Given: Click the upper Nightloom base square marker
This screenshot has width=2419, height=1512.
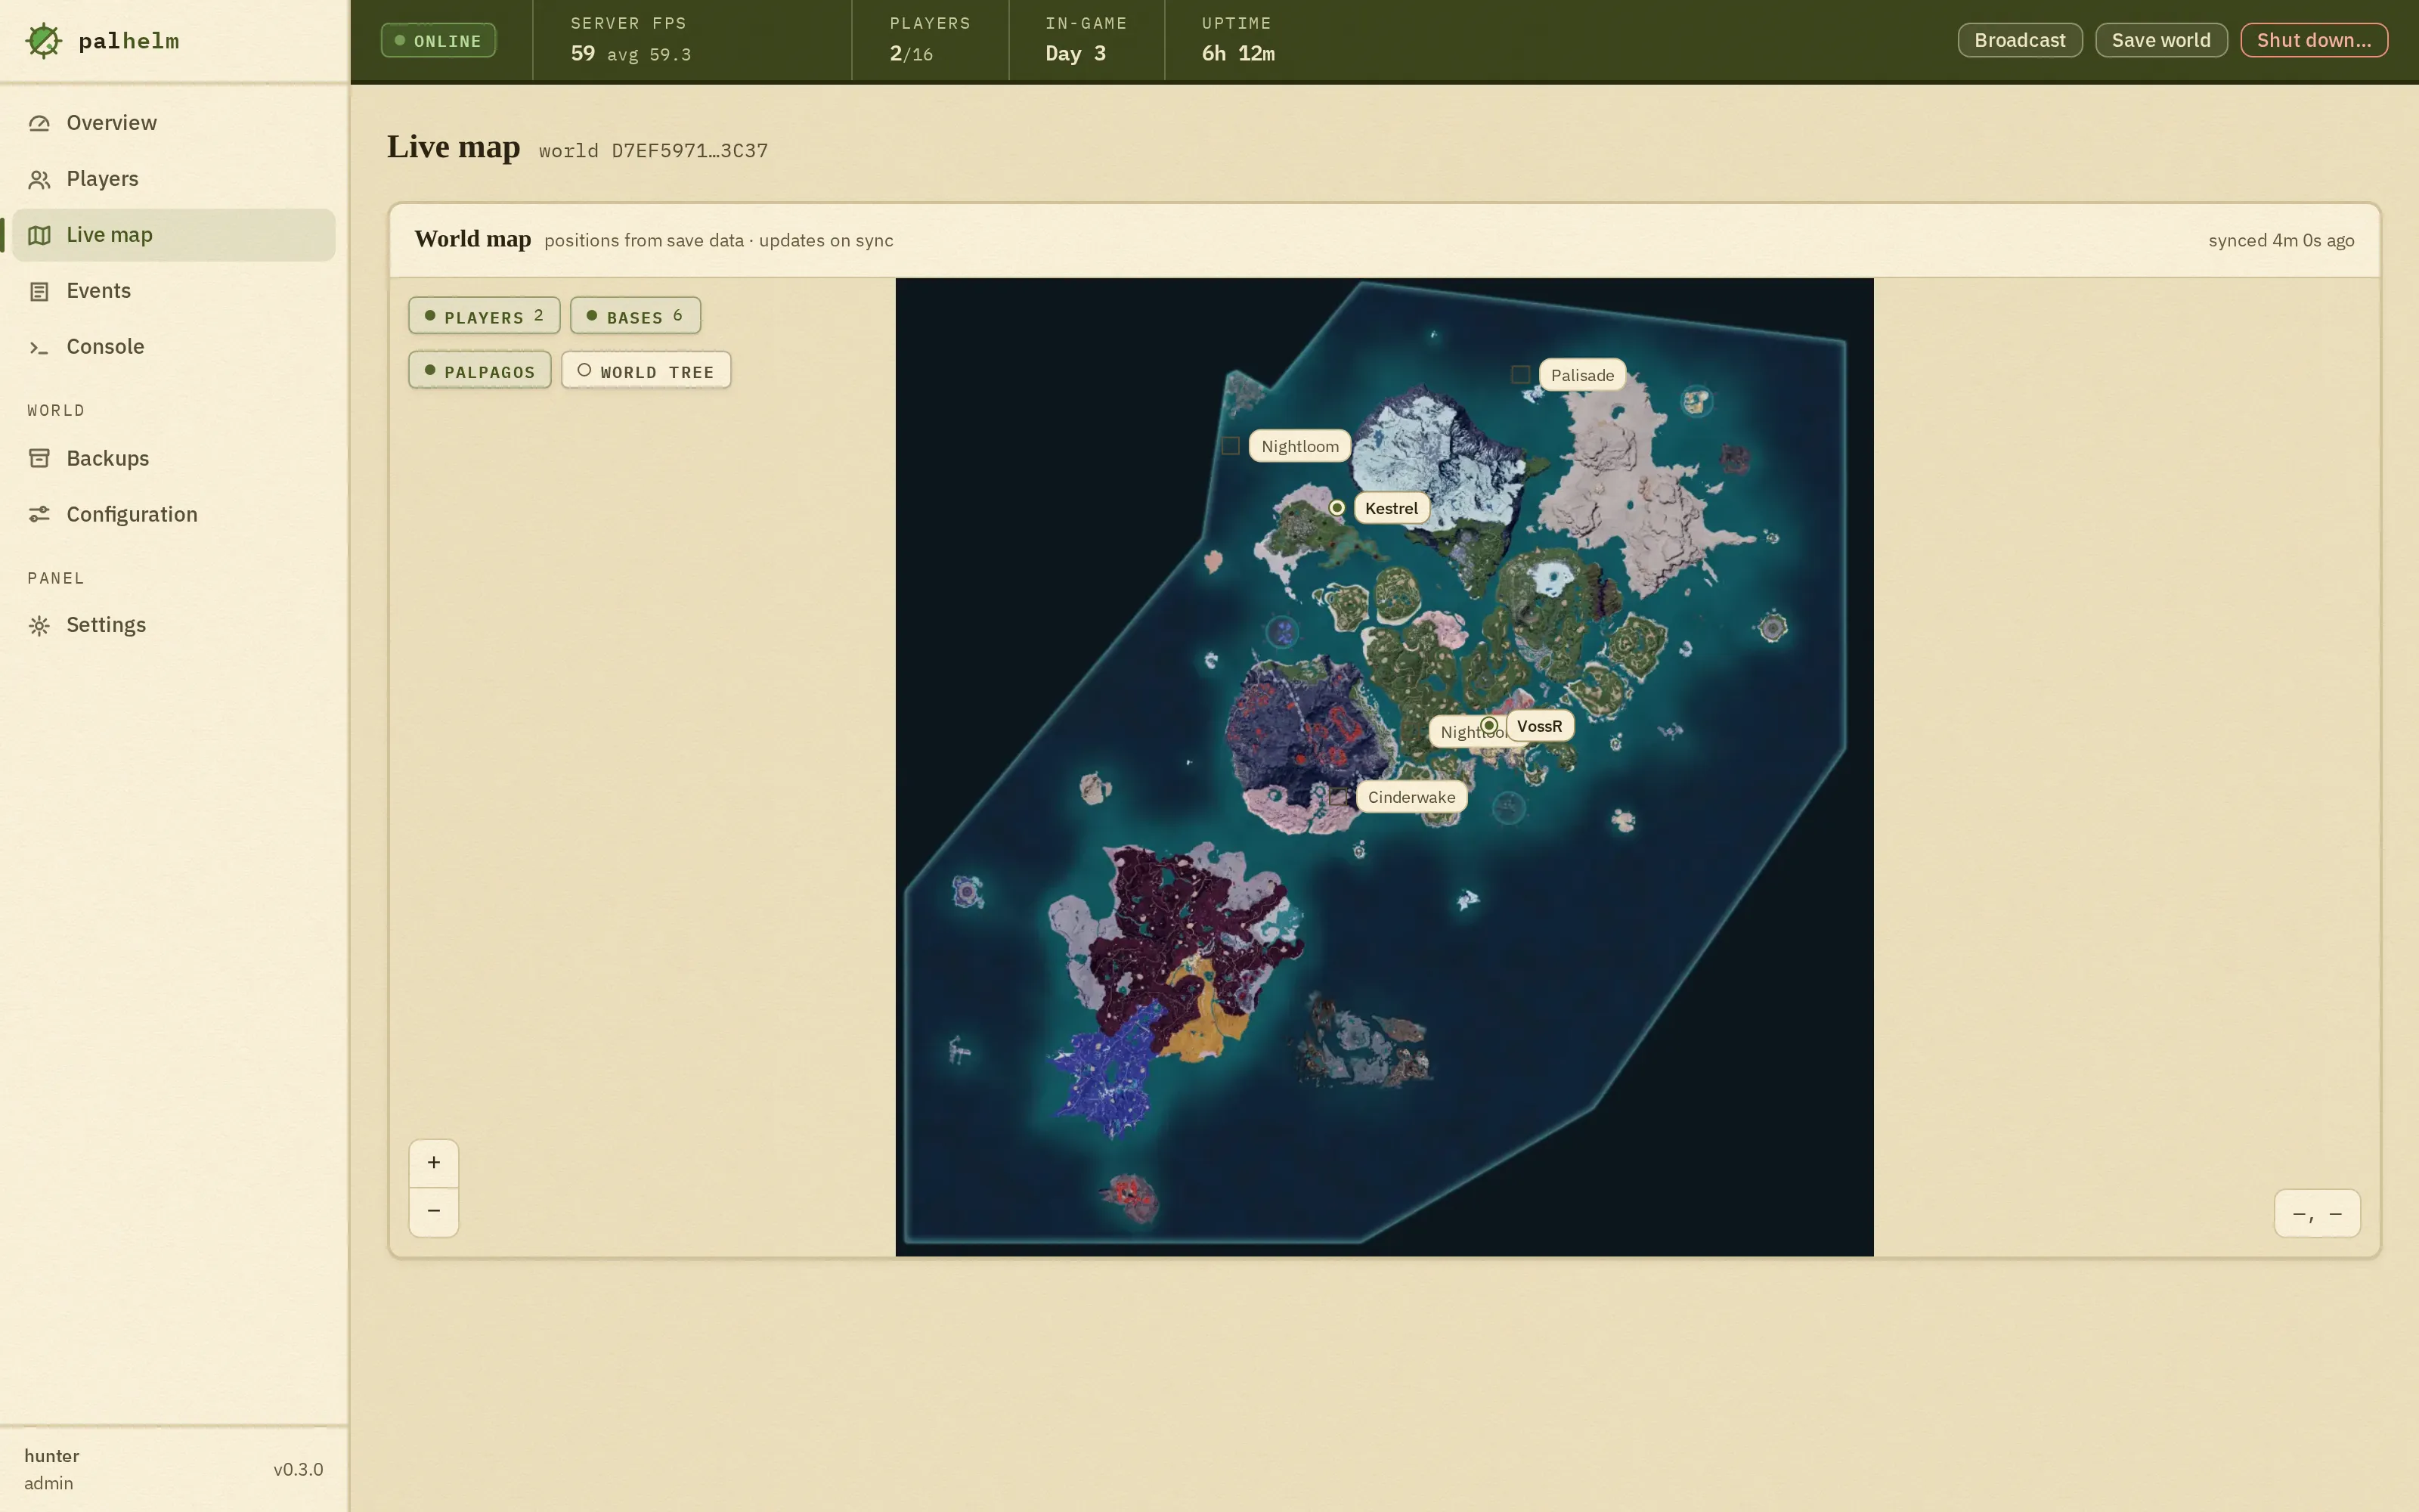Looking at the screenshot, I should point(1231,446).
